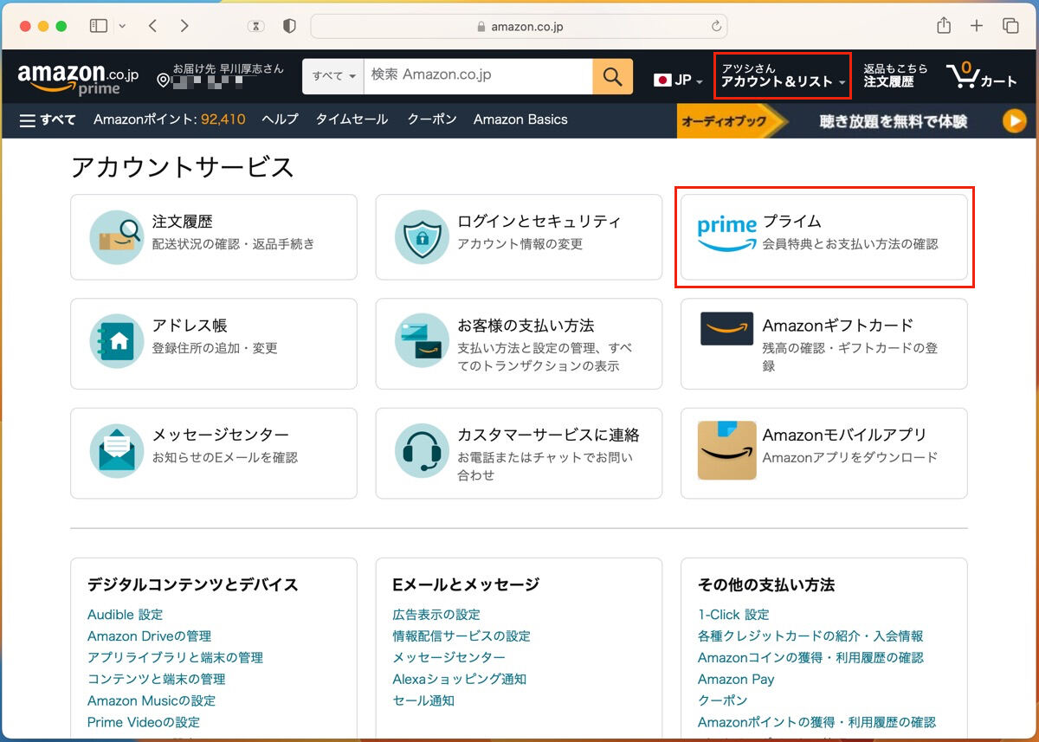Click the カスタマーサービス headset icon
The image size is (1039, 742).
click(x=422, y=450)
